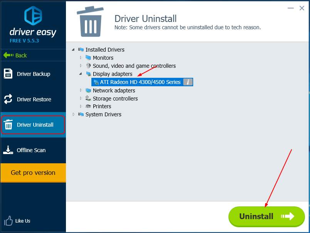Select the Sound, video and game controllers entry

(x=134, y=65)
